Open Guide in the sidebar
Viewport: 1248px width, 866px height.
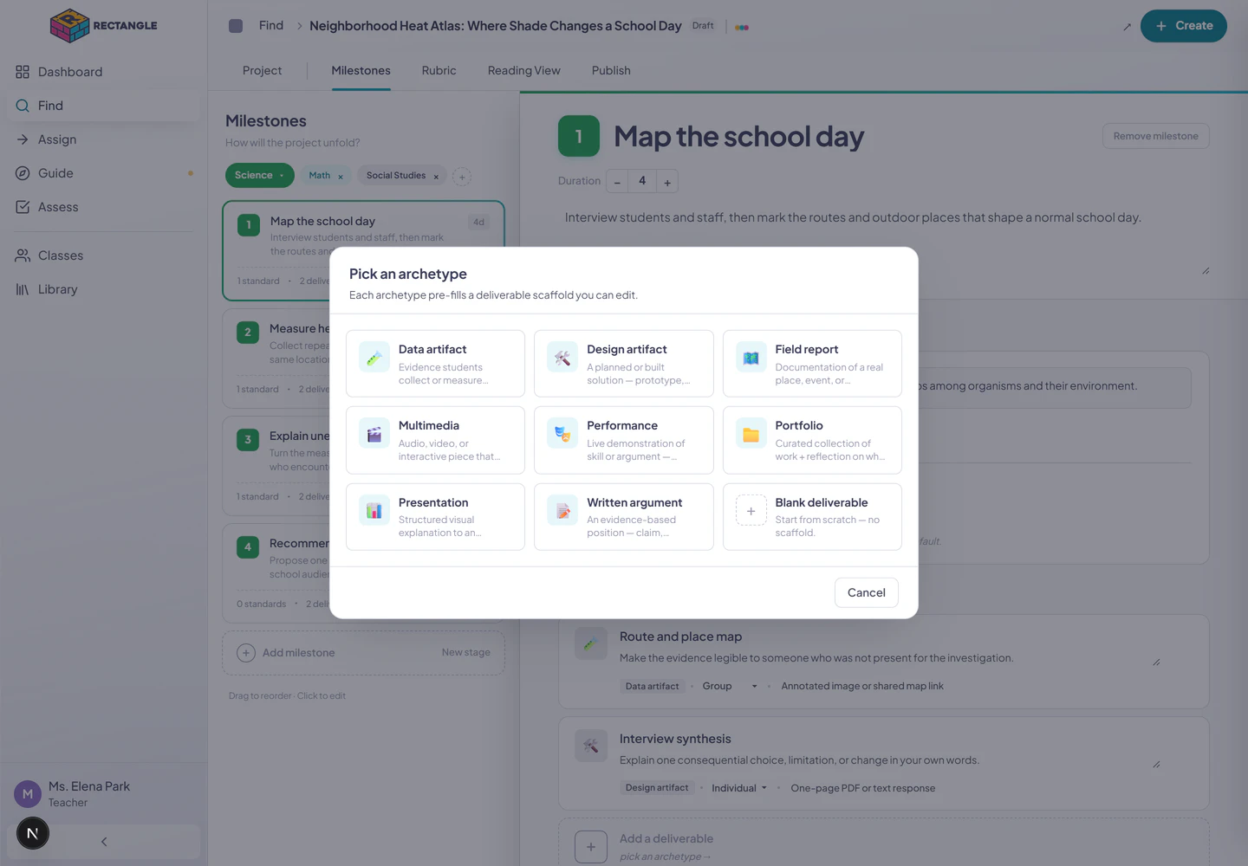104,173
